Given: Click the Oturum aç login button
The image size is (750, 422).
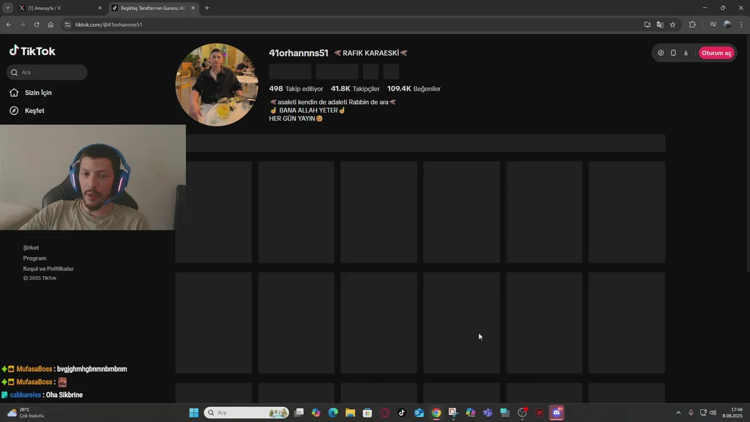Looking at the screenshot, I should pos(716,53).
